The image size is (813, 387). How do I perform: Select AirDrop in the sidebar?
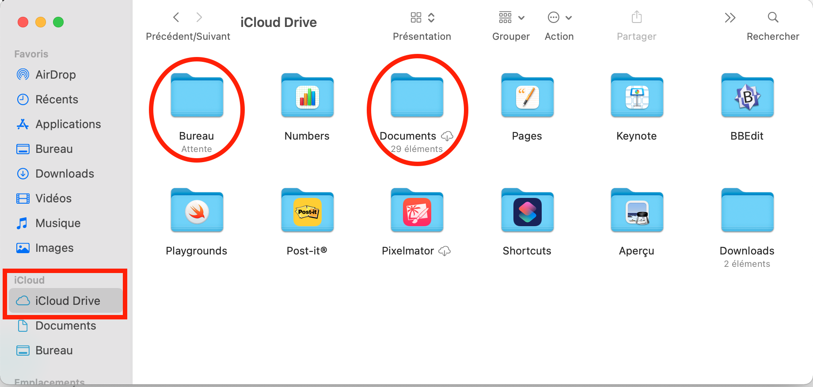click(55, 75)
